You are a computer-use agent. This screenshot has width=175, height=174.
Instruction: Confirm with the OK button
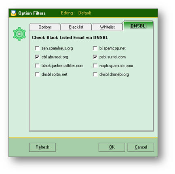[x=112, y=147]
